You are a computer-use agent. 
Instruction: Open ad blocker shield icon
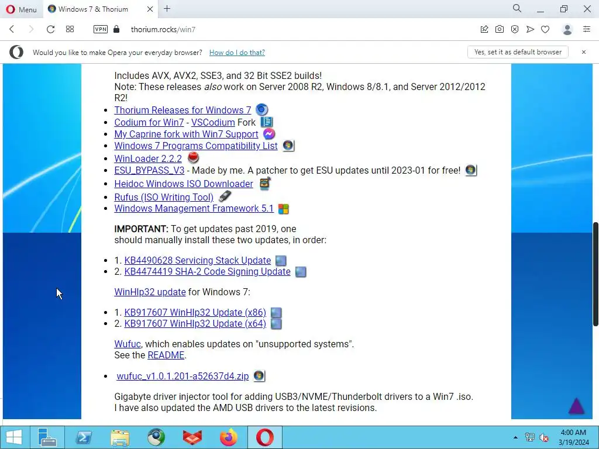click(515, 29)
